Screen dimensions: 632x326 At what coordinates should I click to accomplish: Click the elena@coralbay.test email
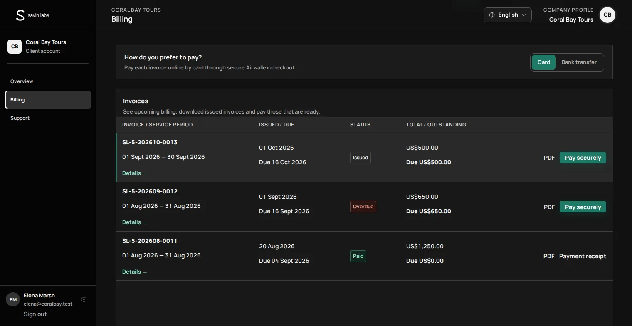[48, 304]
